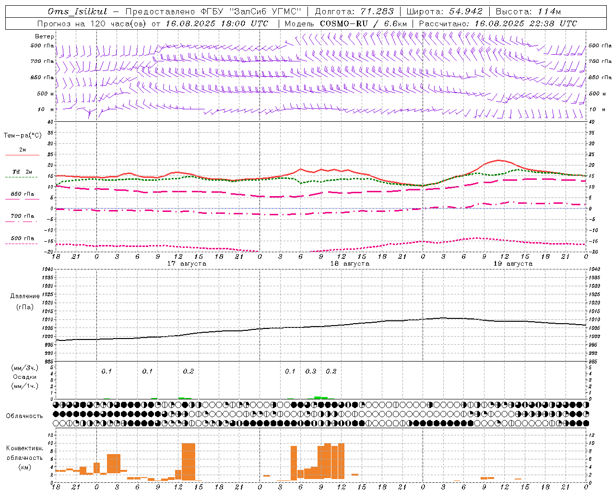The height and width of the screenshot is (491, 614).
Task: Click the left 700 гПа wind level label
Action: [42, 61]
